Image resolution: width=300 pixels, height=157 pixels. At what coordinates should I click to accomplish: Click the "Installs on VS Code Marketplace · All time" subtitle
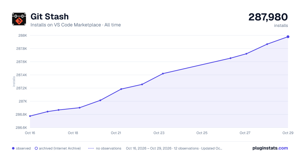click(75, 25)
